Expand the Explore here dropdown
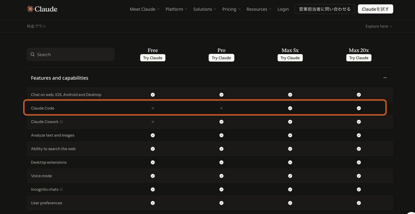The width and height of the screenshot is (415, 214). tap(379, 26)
